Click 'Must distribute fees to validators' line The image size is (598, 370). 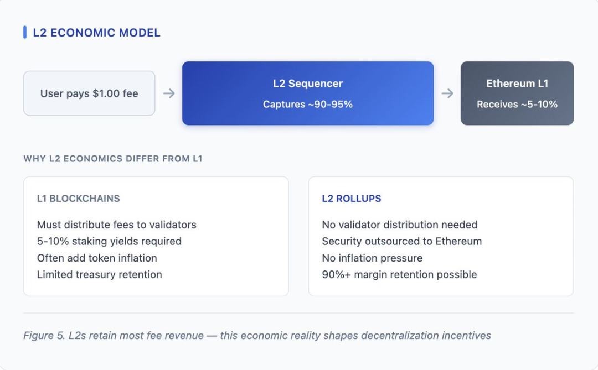point(117,225)
